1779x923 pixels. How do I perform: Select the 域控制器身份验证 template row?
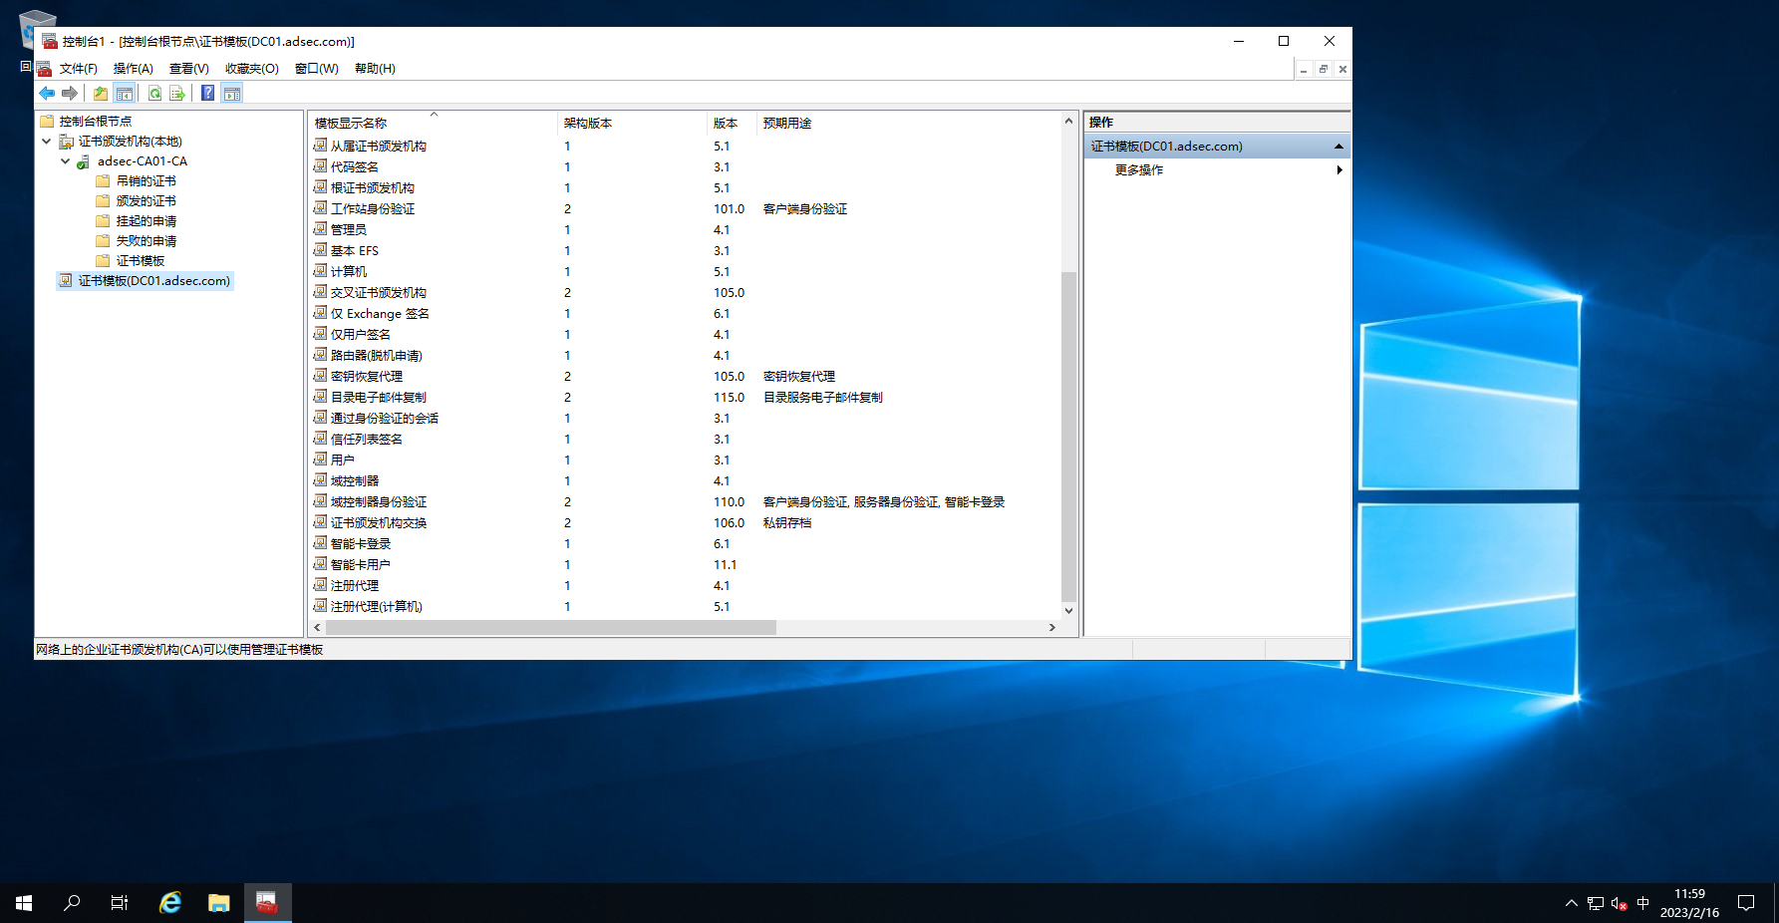point(379,502)
